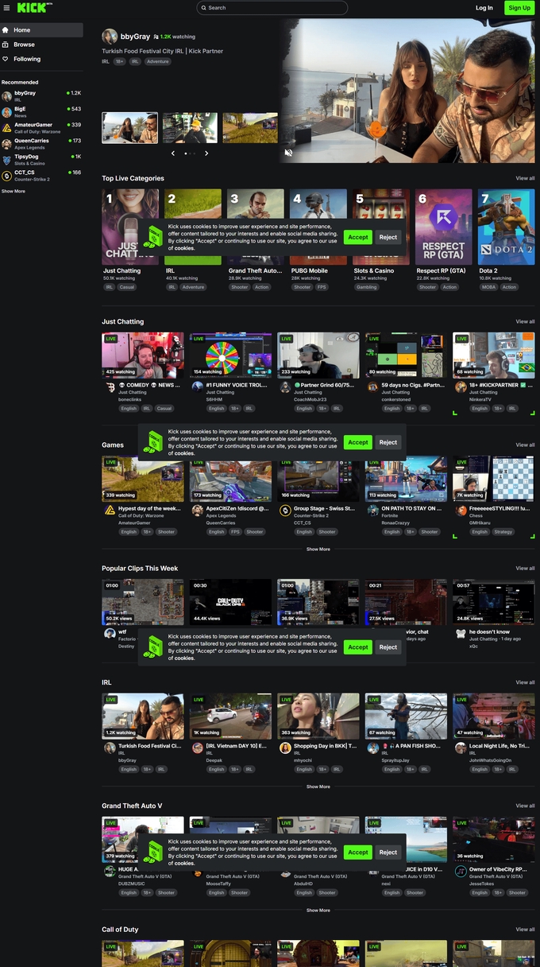The width and height of the screenshot is (540, 967).
Task: Click the Gambling tag under Slots & Casino
Action: point(367,287)
